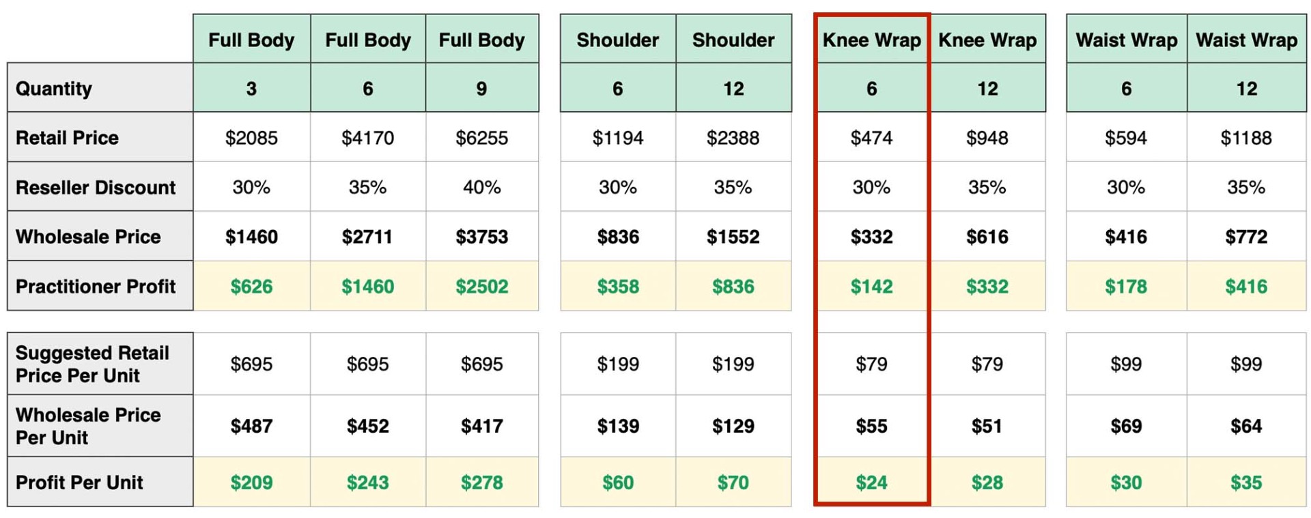Click the Full Body $2085 retail price

click(x=251, y=137)
